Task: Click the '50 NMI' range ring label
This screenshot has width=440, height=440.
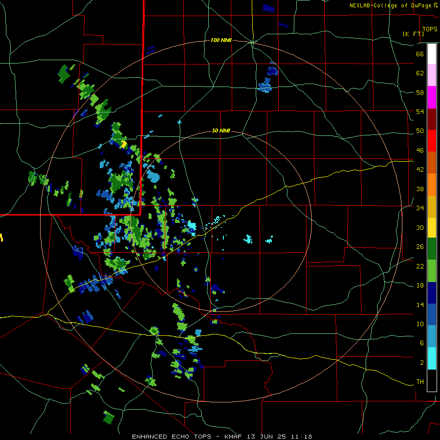Action: [x=221, y=131]
